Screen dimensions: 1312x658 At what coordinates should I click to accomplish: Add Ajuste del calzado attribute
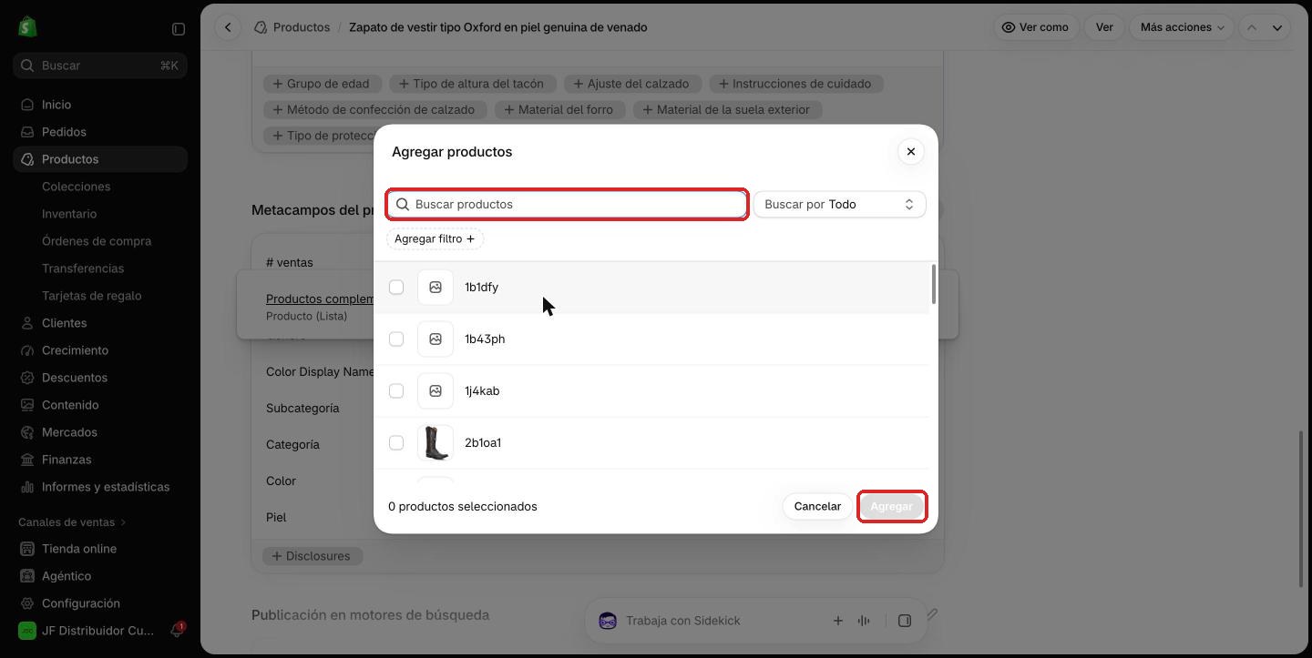pos(631,84)
